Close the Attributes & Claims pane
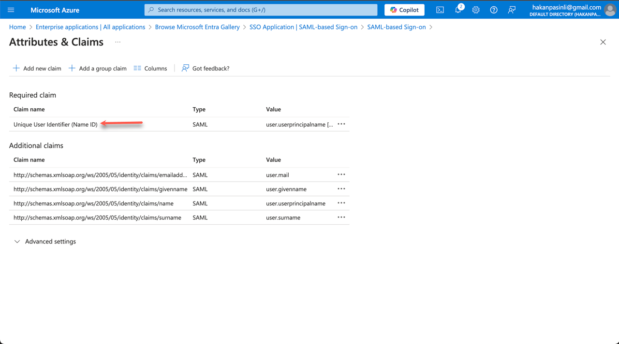 point(603,42)
